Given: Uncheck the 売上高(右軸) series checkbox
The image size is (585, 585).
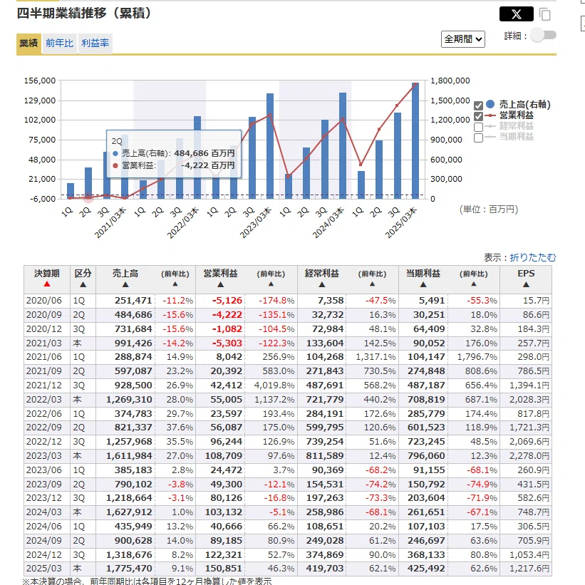Looking at the screenshot, I should click(478, 105).
